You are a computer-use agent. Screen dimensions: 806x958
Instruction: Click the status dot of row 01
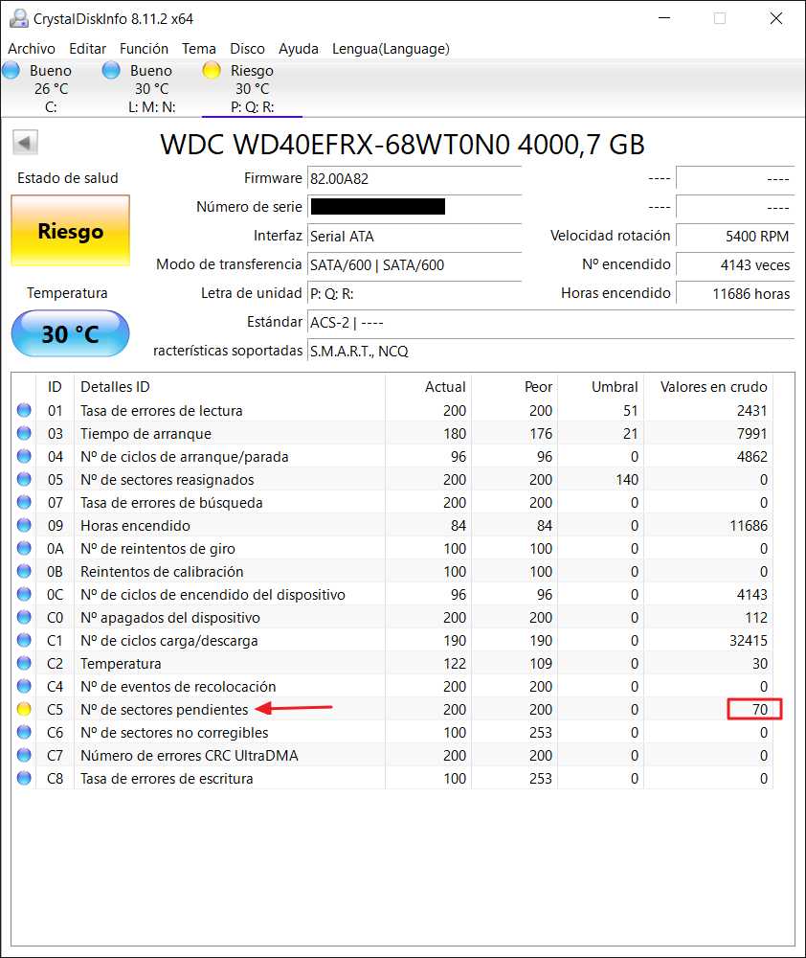24,410
